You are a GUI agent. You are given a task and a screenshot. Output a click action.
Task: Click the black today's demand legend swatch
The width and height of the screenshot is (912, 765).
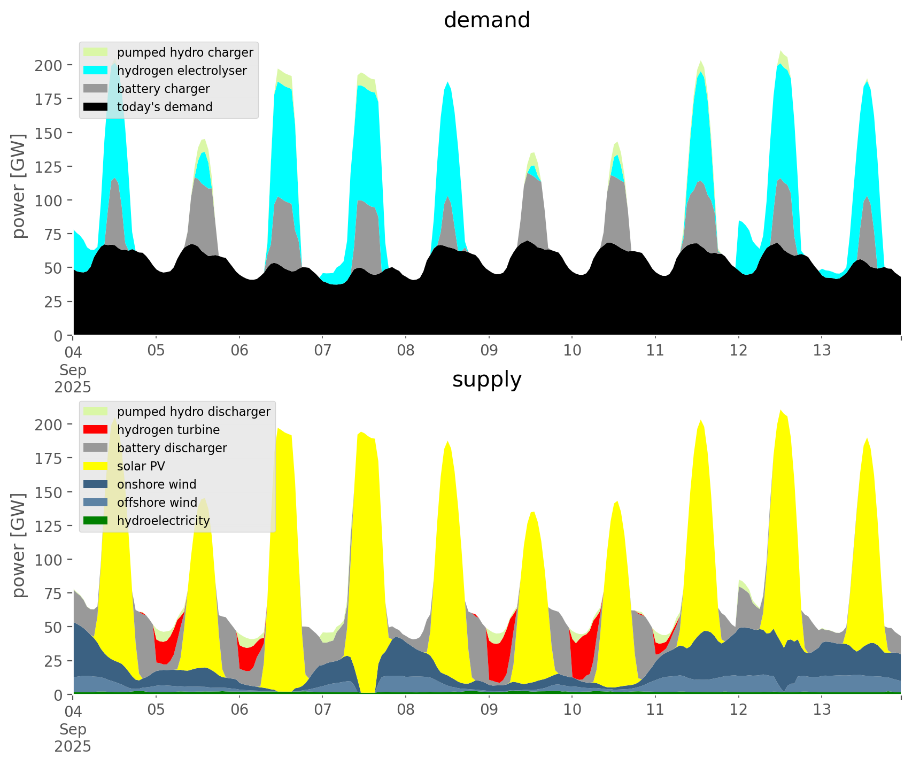96,107
